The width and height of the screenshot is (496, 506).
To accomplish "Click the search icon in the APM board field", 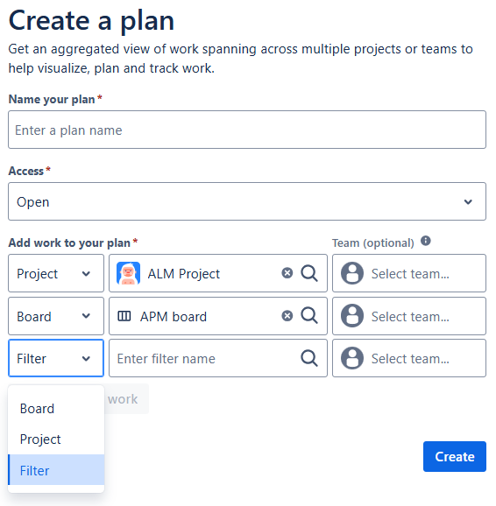I will point(309,315).
